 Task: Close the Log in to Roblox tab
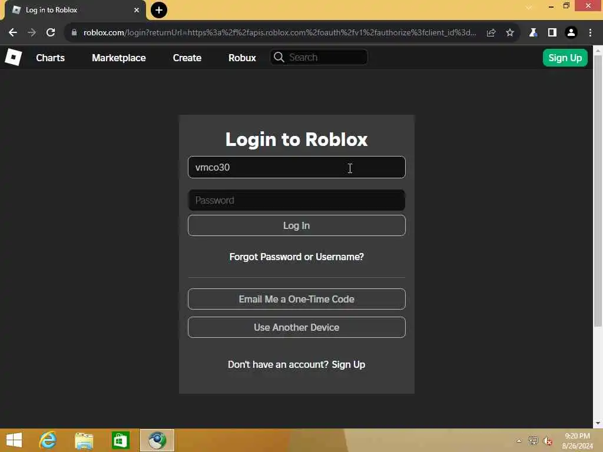click(x=137, y=10)
